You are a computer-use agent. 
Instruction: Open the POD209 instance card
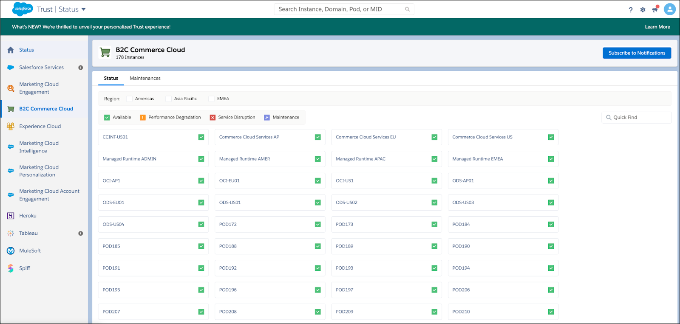coord(386,312)
